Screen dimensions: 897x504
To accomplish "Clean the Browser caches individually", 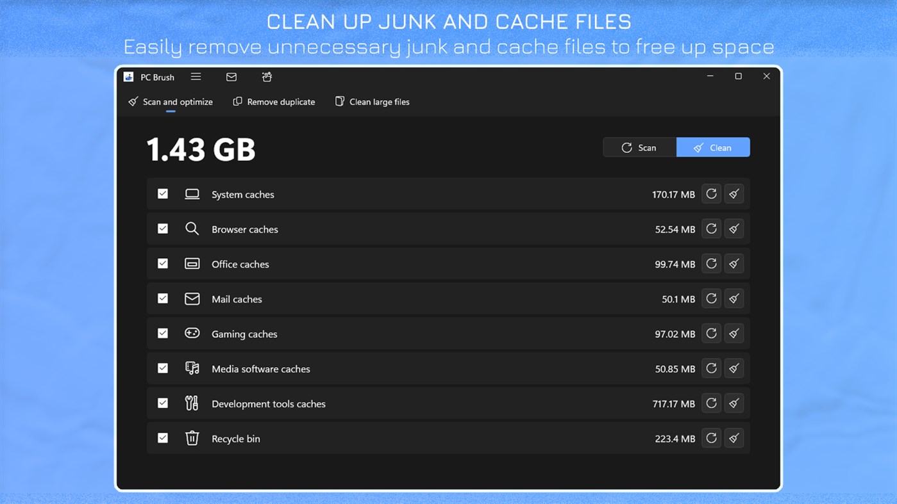I will 734,229.
